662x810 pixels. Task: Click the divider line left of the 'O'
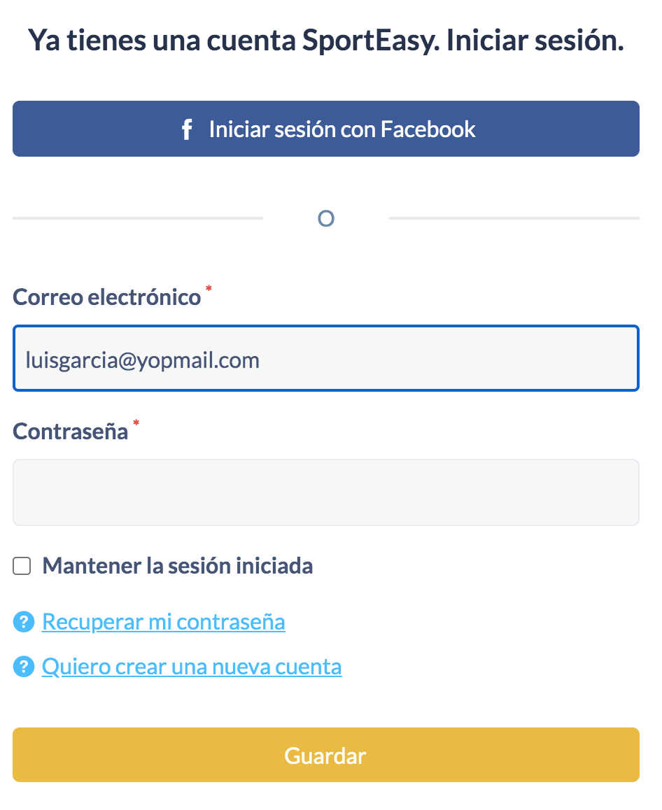point(137,218)
